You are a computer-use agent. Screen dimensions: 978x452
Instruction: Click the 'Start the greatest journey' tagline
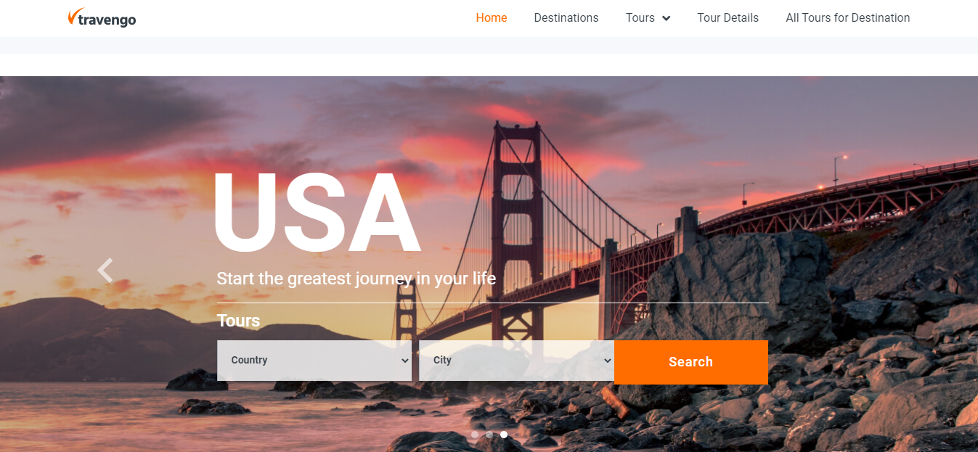[x=356, y=279]
